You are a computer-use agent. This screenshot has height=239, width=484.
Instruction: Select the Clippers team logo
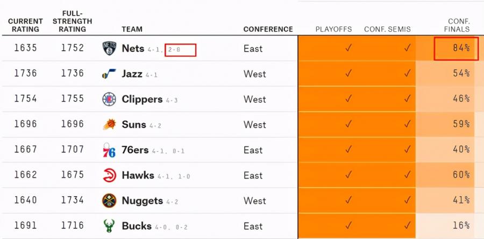click(109, 99)
